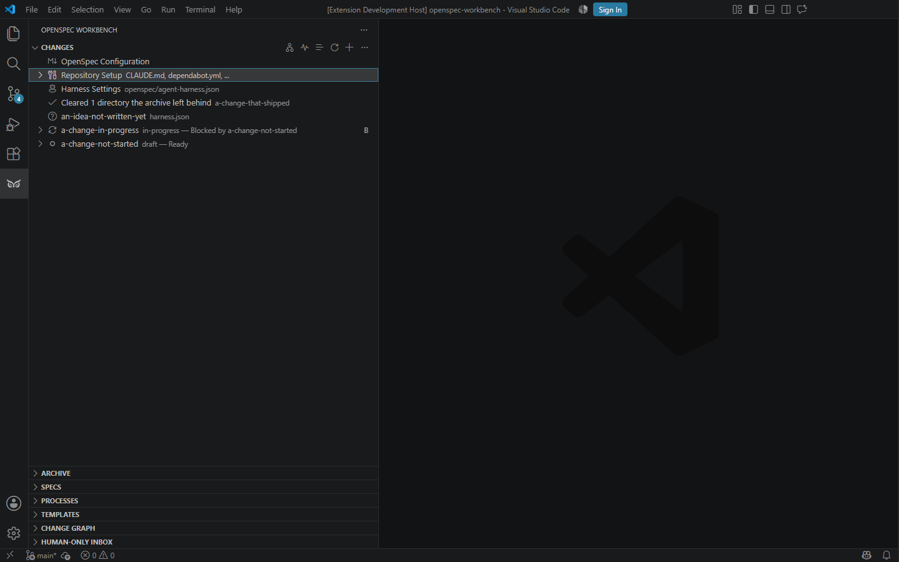Open the Help menu

click(234, 9)
